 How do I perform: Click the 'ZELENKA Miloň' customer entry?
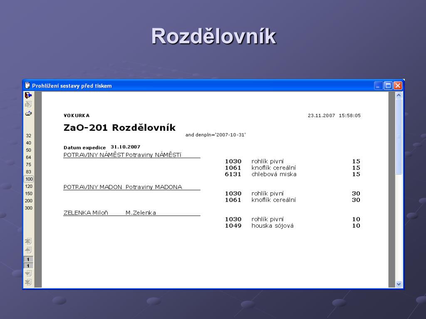86,213
